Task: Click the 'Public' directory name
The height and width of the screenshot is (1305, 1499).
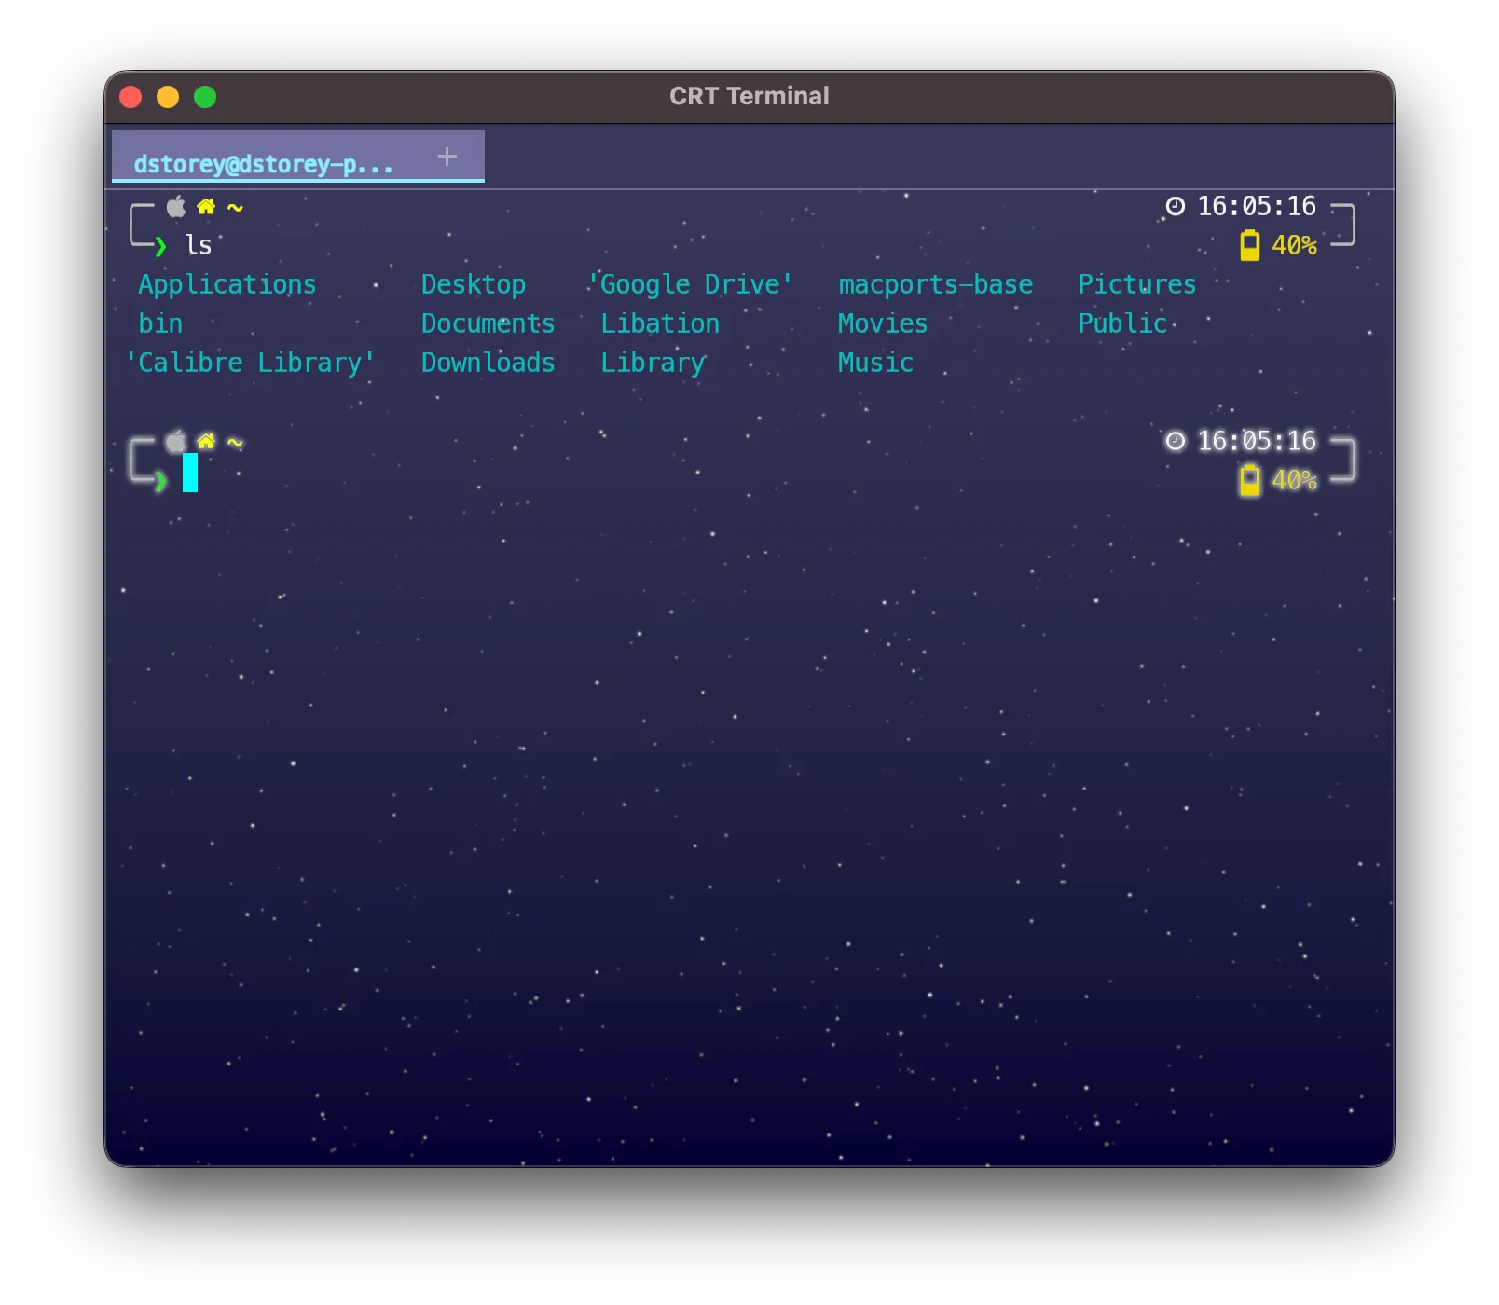Action: coord(1122,323)
